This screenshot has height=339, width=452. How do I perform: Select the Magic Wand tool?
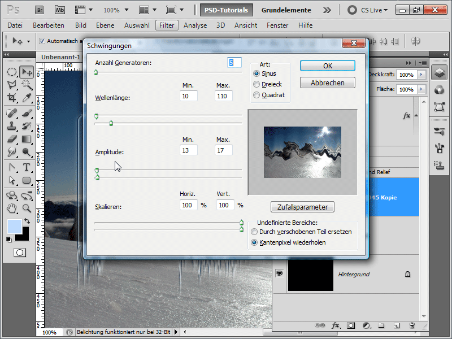coord(27,85)
